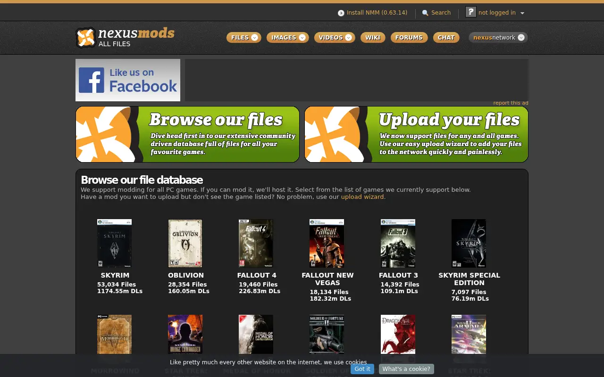Click the magnifier Search icon
The image size is (604, 377).
point(425,13)
